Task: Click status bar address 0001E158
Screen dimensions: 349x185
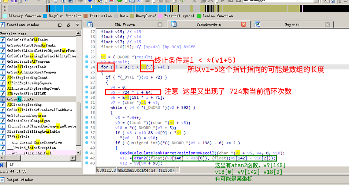Action: [106, 170]
